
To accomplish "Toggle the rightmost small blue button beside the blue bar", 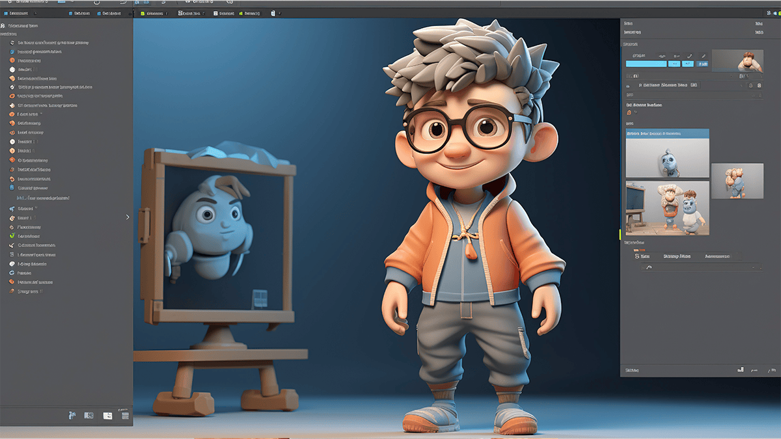I will [702, 64].
